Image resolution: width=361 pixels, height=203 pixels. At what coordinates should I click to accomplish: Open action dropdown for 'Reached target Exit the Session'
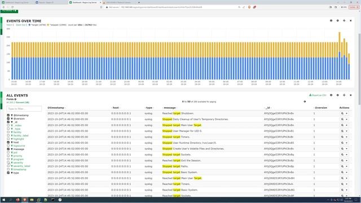click(346, 161)
